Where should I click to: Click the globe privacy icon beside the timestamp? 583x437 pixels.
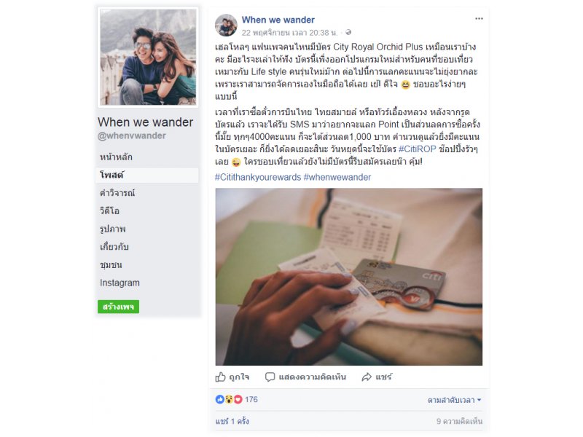click(x=348, y=32)
